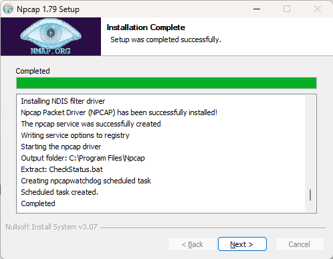The height and width of the screenshot is (259, 333).
Task: Click the green installation progress bar
Action: pyautogui.click(x=166, y=83)
